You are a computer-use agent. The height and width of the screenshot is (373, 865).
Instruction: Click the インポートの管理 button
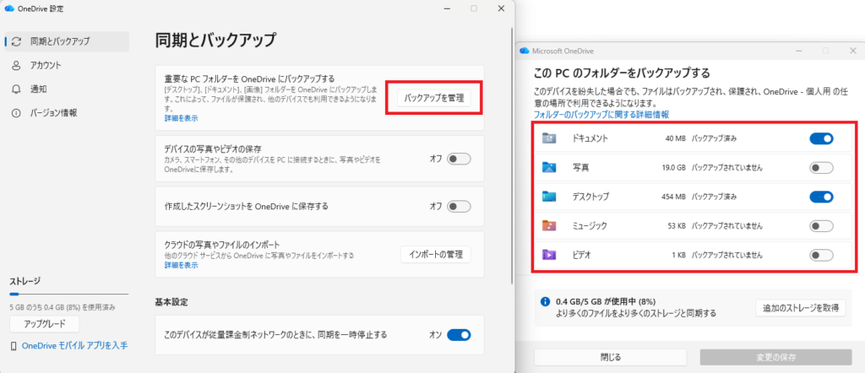pyautogui.click(x=435, y=255)
